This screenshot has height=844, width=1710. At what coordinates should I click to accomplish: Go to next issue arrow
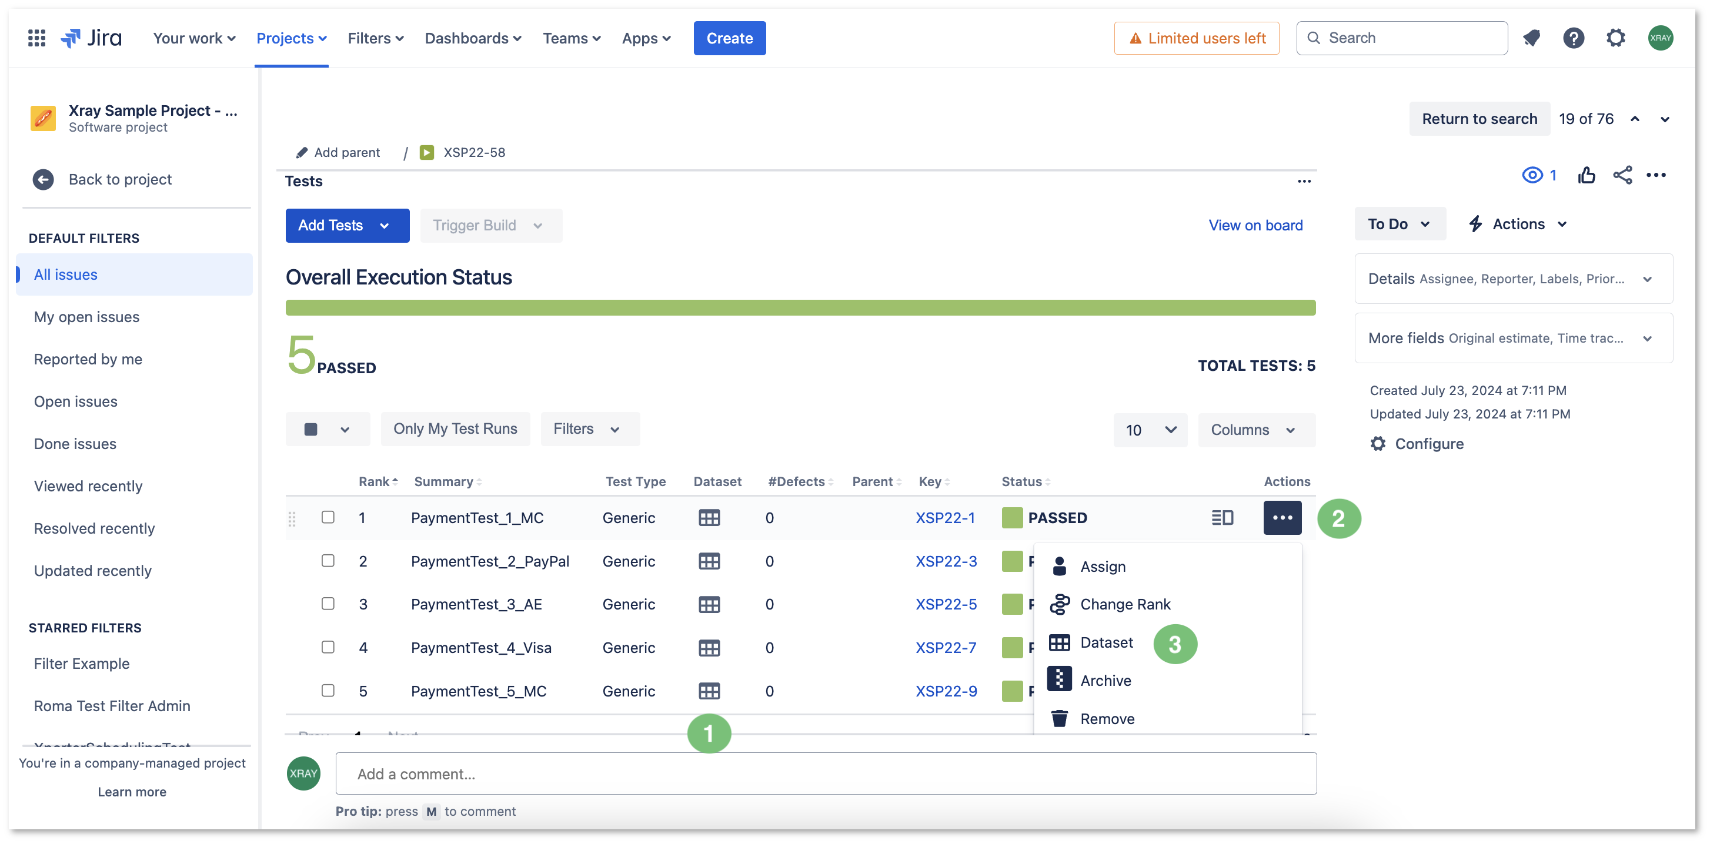(x=1665, y=119)
